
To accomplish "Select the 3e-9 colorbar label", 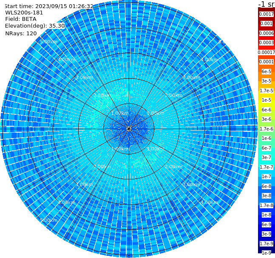I will point(266,234).
